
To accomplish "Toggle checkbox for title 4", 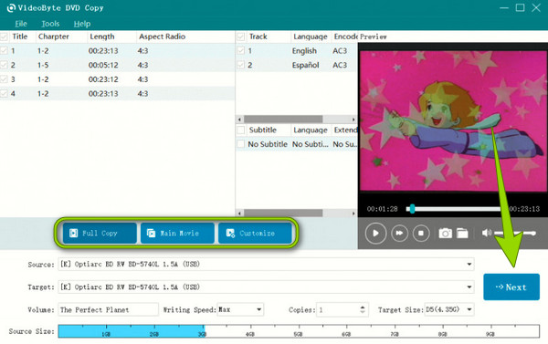I will click(x=4, y=94).
